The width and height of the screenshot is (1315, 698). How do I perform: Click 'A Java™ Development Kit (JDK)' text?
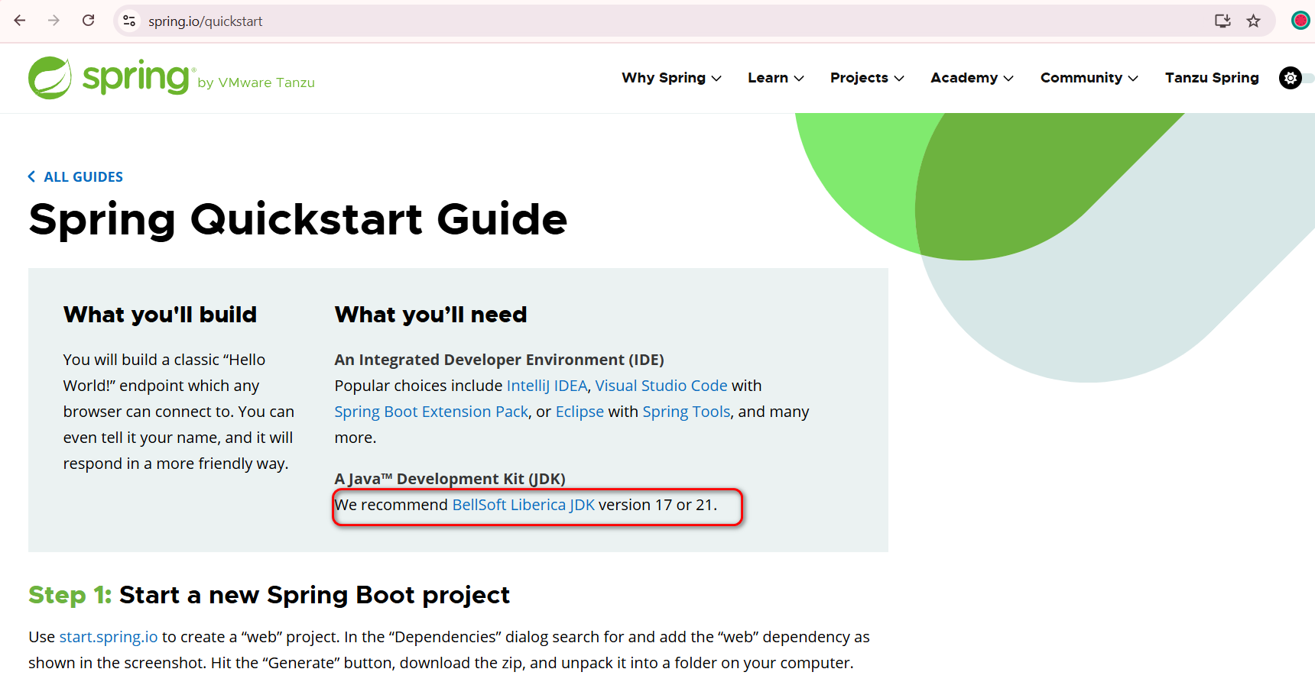(450, 479)
